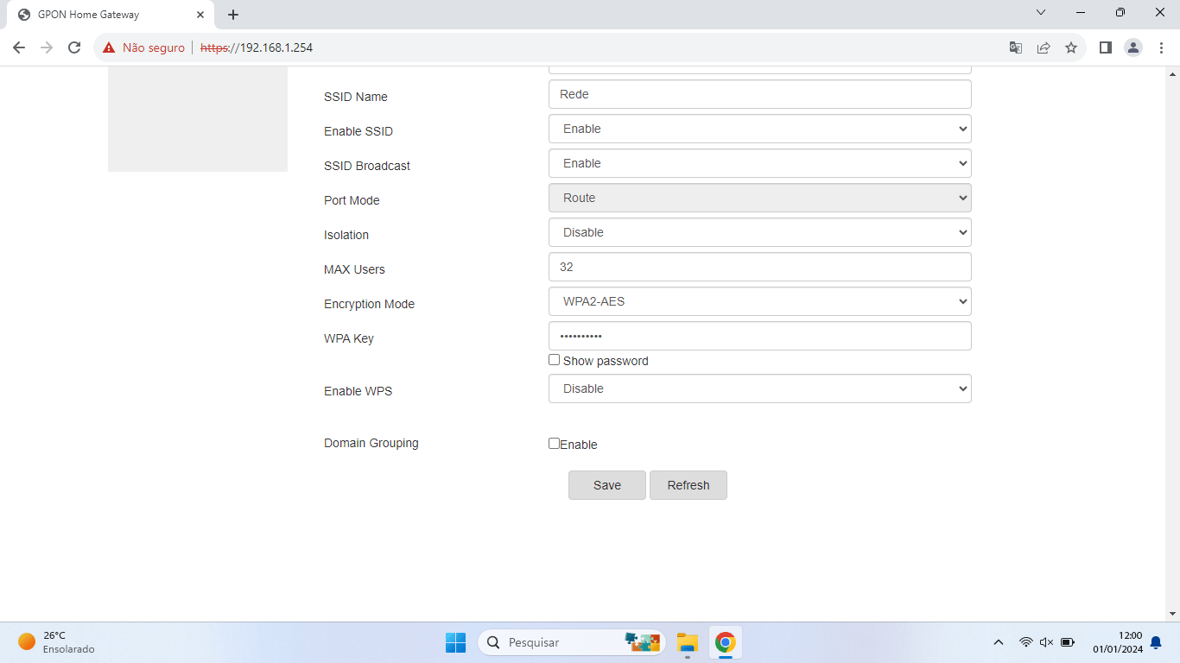The width and height of the screenshot is (1180, 663).
Task: Open a new browser tab
Action: 233,15
